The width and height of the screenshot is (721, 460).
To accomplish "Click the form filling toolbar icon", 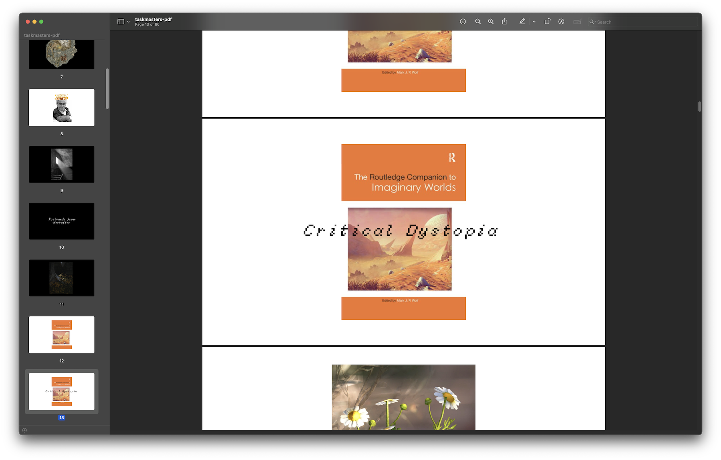I will click(577, 22).
